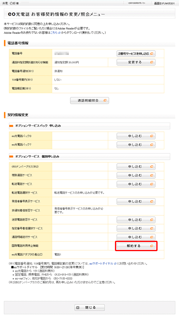
Task: Click 申し込む for 通話明細送付サービス
Action: pyautogui.click(x=136, y=237)
